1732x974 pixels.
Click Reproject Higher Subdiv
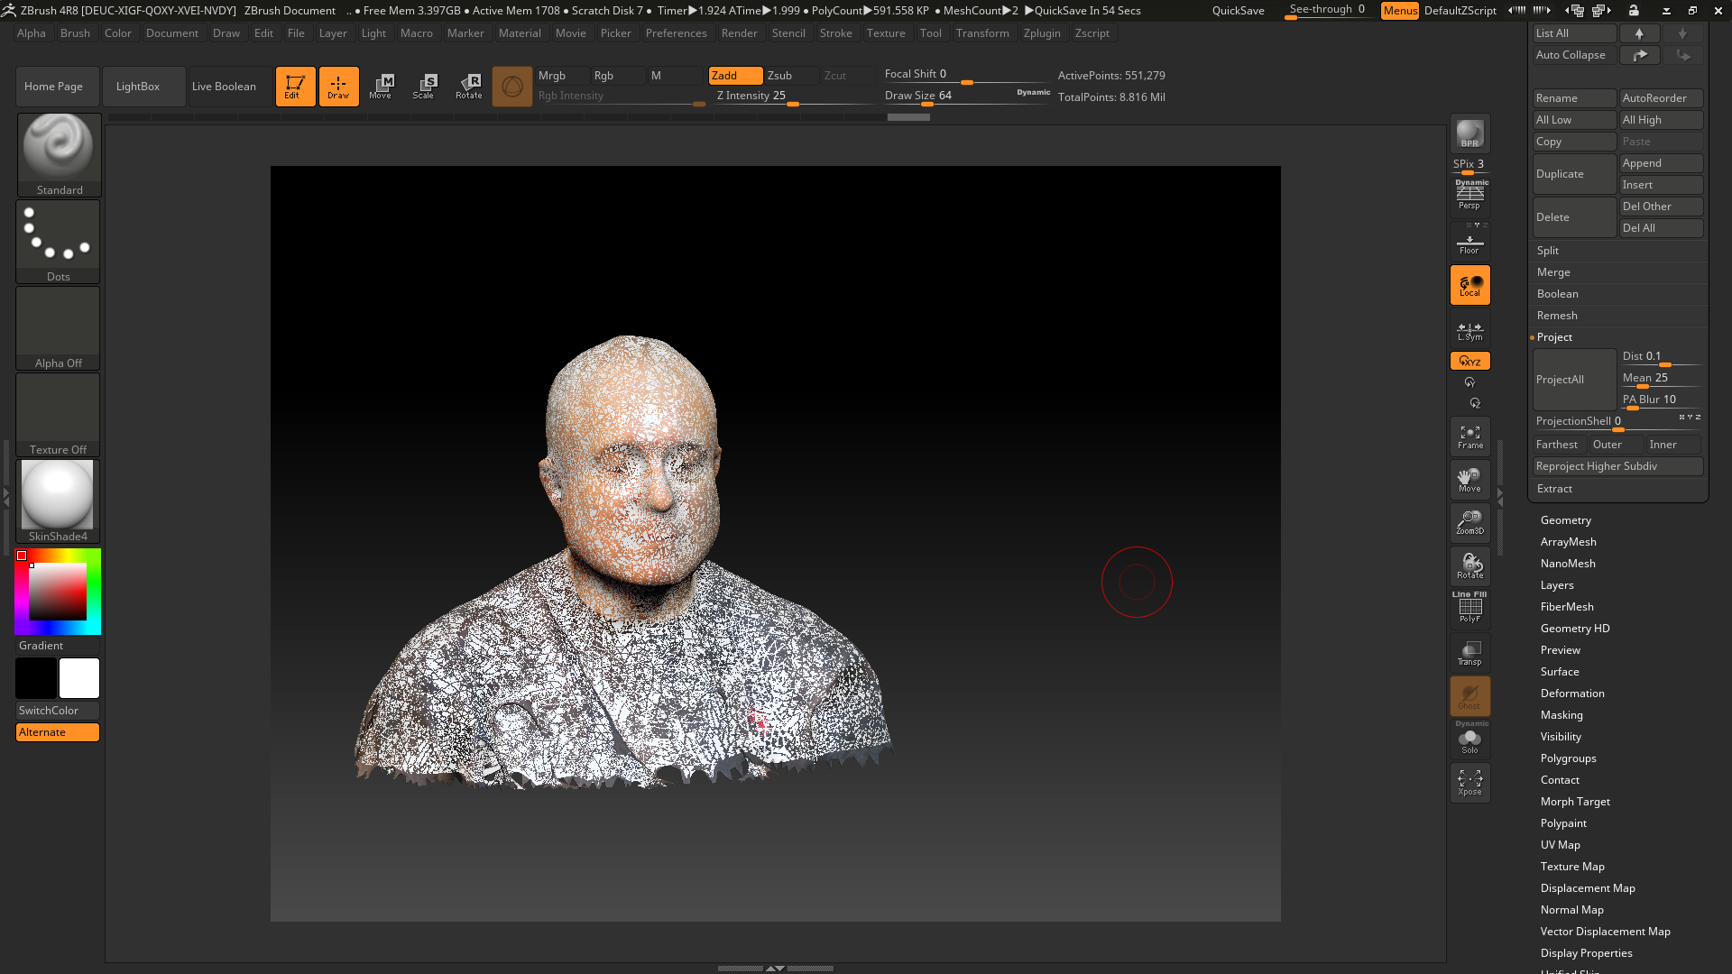1617,466
